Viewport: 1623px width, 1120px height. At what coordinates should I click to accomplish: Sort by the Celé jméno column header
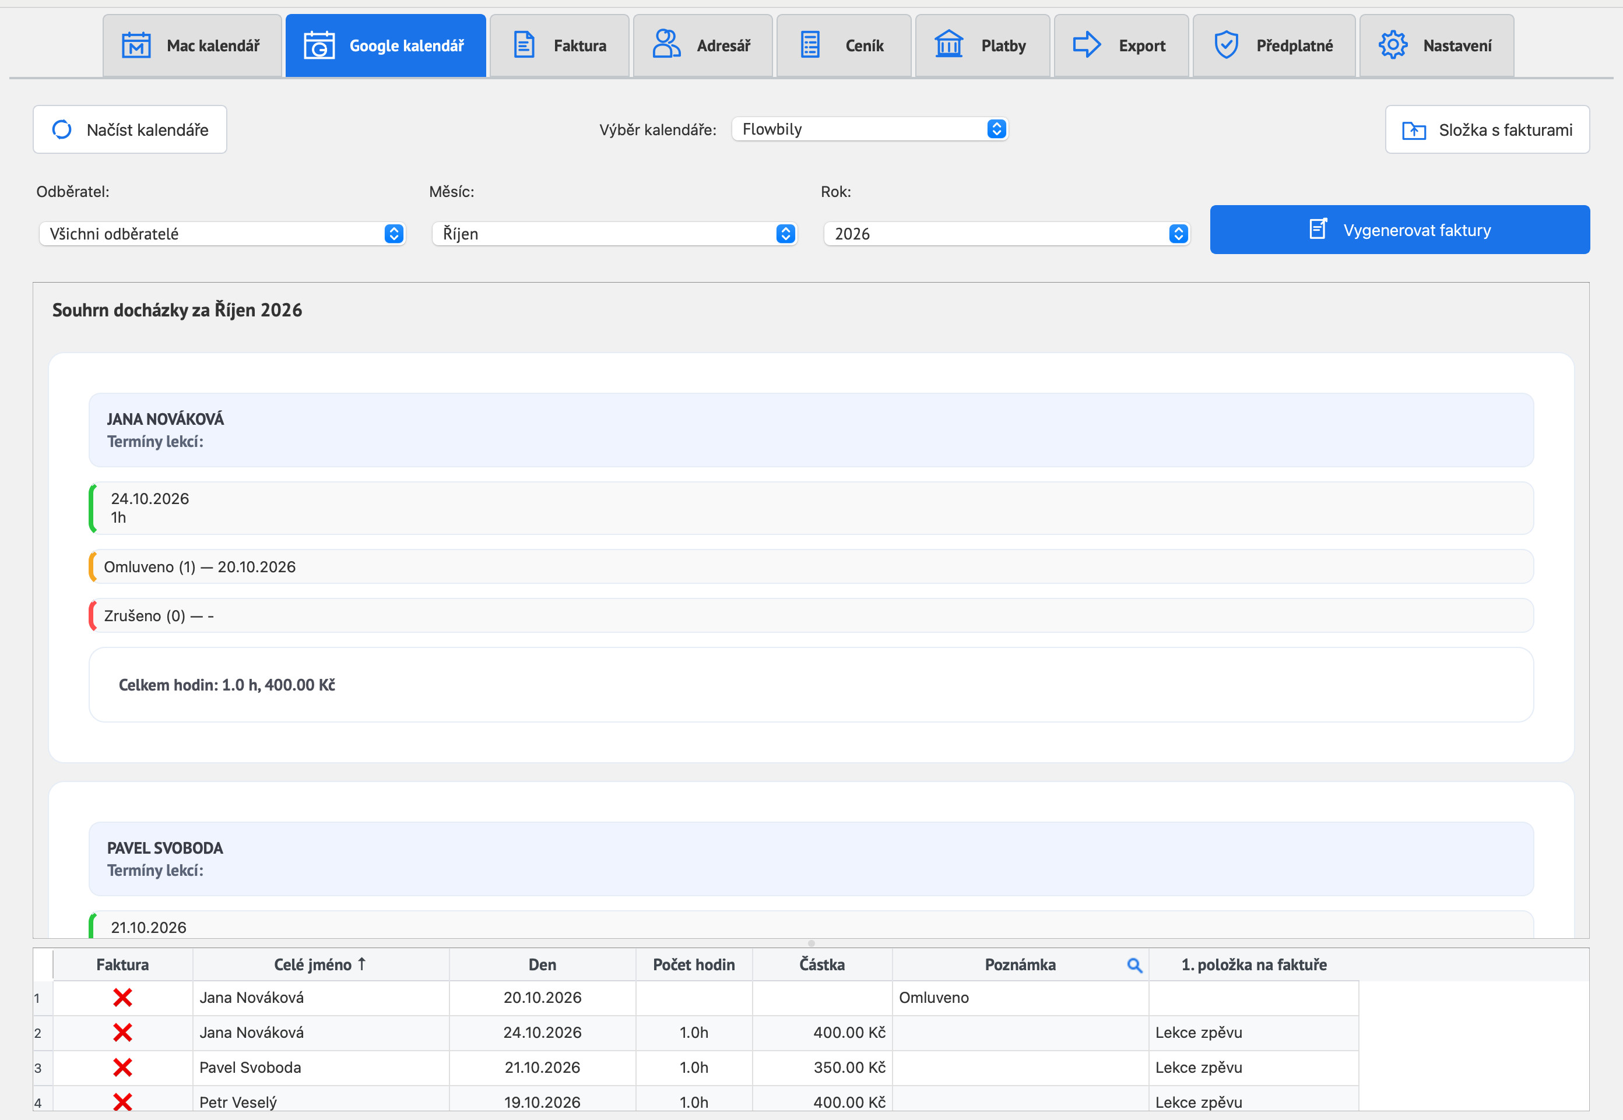click(x=321, y=965)
